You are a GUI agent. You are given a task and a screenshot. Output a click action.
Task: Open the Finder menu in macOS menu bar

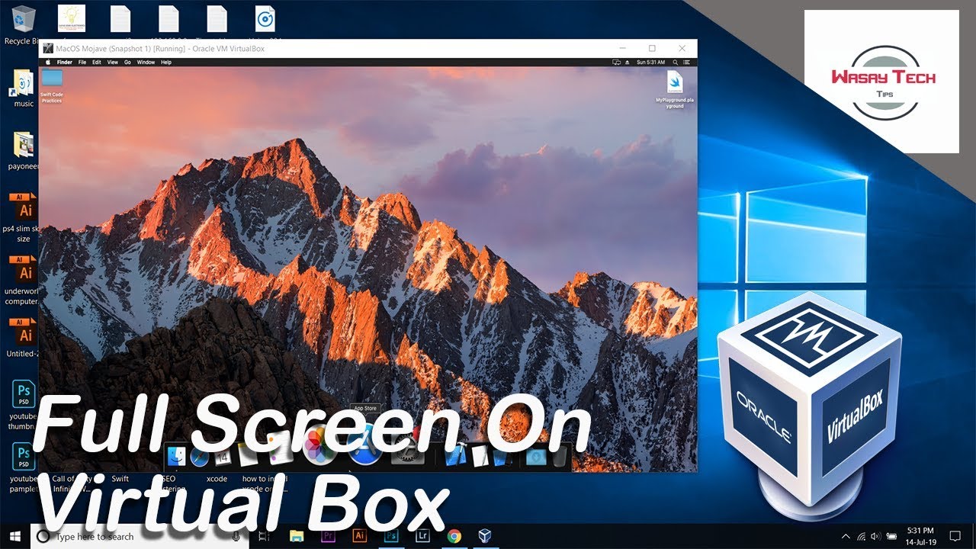point(65,62)
